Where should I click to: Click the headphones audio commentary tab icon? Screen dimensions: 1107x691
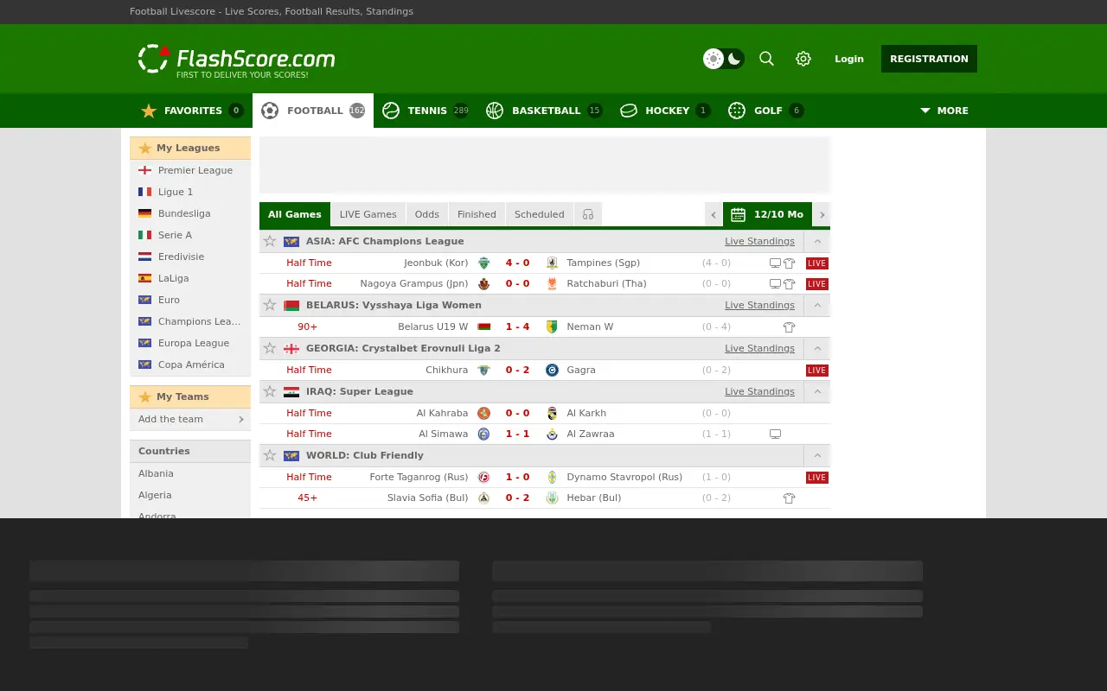click(588, 214)
